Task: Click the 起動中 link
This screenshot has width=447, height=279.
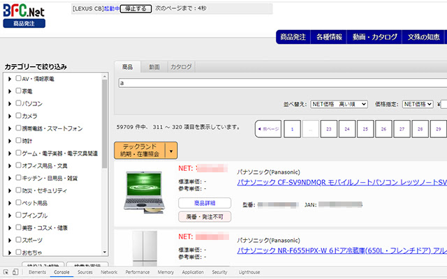Action: (112, 9)
